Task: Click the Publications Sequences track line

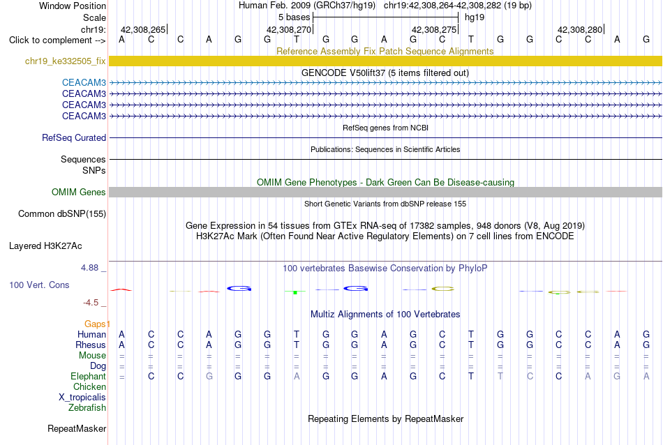Action: coord(385,159)
